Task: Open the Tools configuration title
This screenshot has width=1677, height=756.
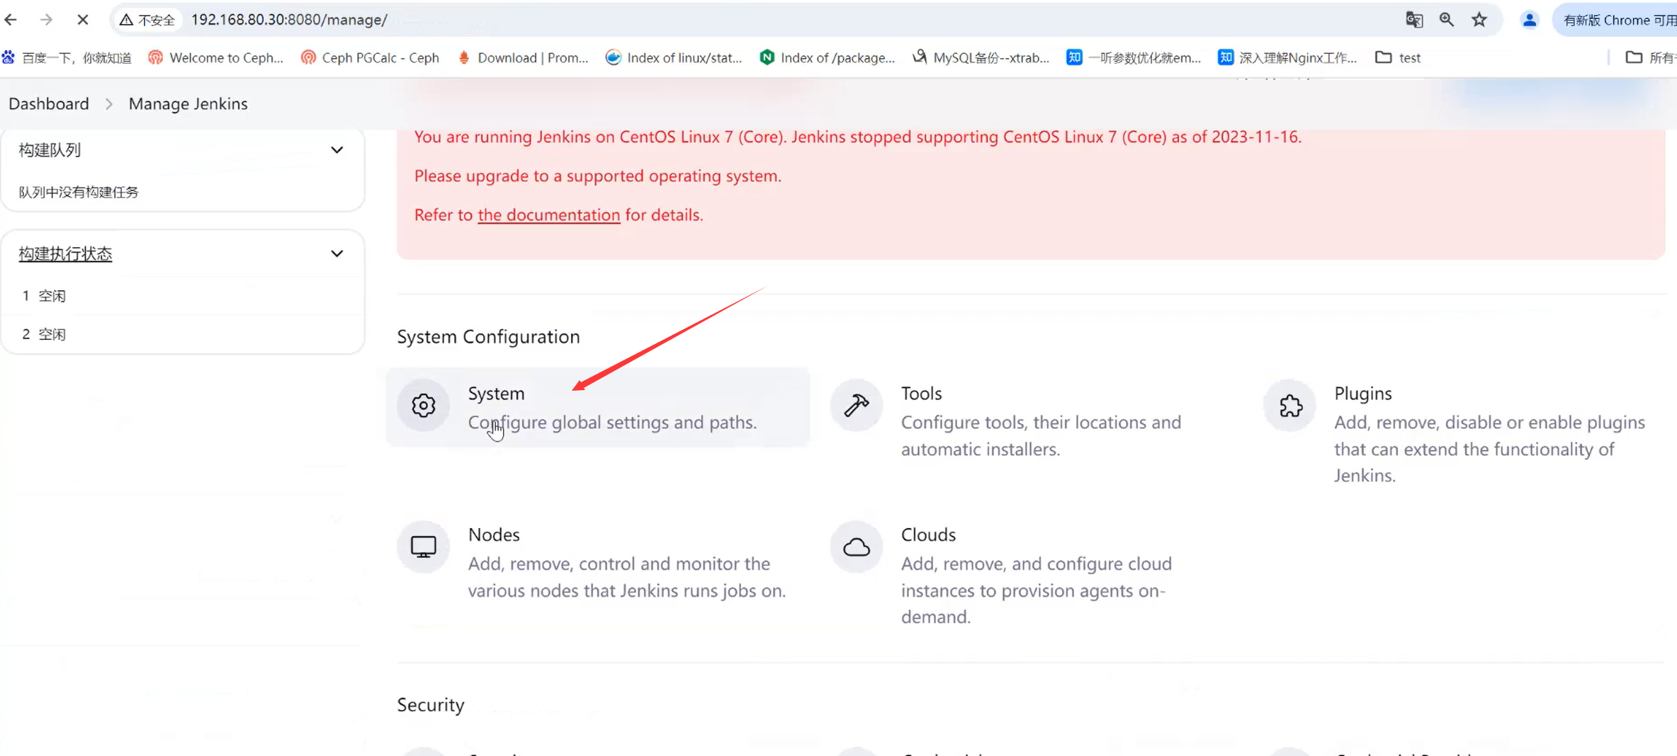Action: [x=922, y=394]
